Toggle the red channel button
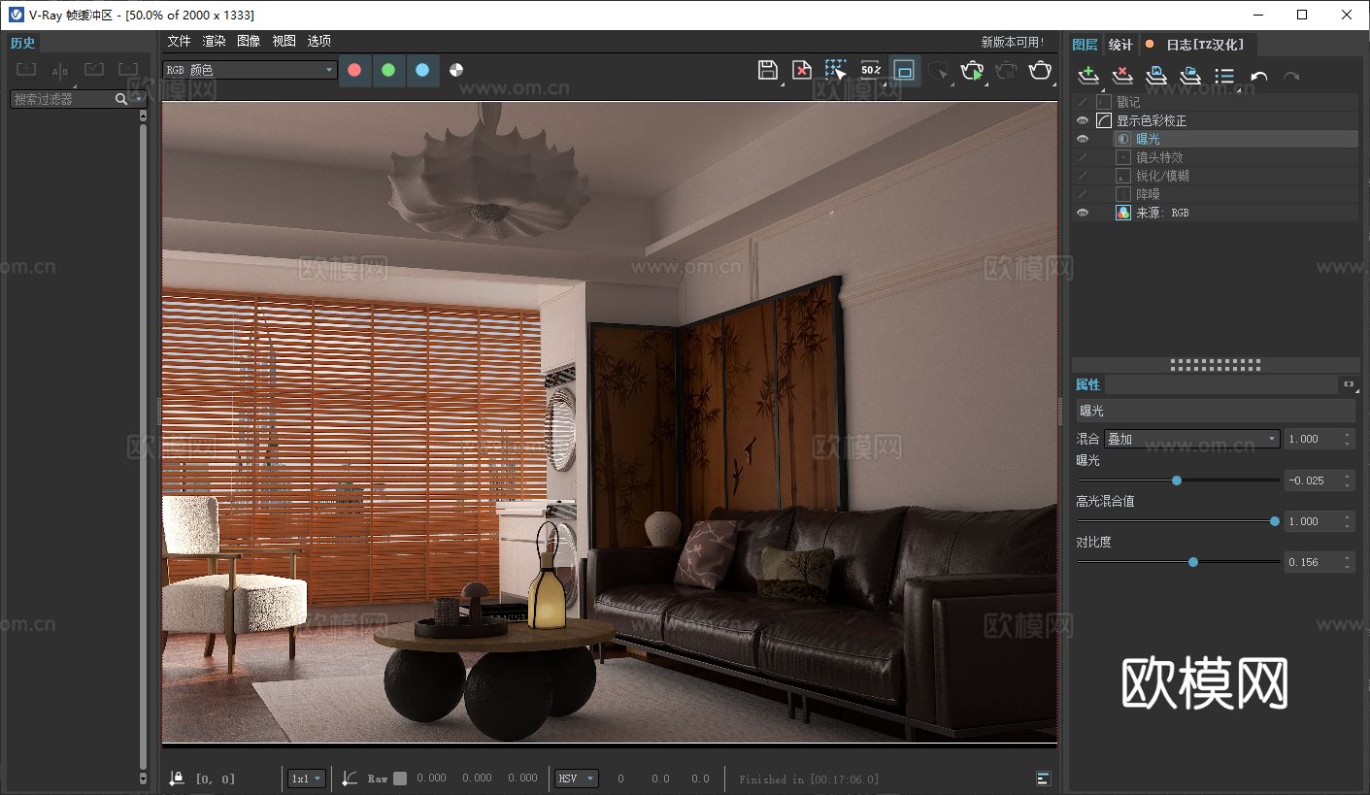 (x=354, y=70)
